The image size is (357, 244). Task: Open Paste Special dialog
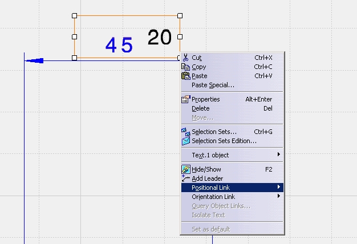pos(232,85)
